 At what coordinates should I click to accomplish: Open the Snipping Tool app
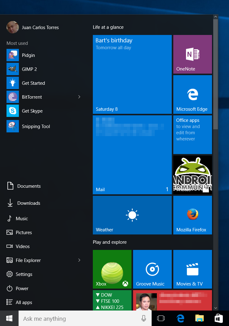[36, 127]
